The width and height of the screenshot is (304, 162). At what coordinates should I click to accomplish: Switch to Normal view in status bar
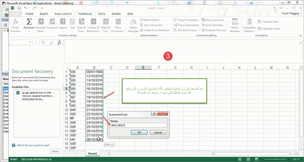coord(240,159)
